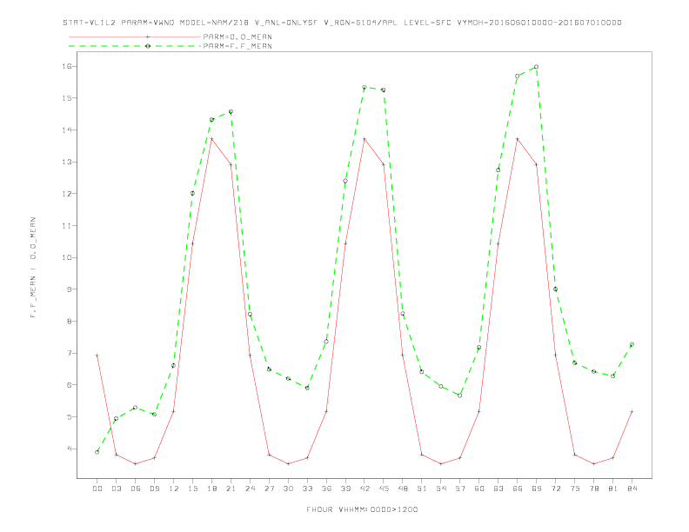Image resolution: width=689 pixels, height=532 pixels.
Task: Click y-axis tick label 12
Action: (67, 194)
